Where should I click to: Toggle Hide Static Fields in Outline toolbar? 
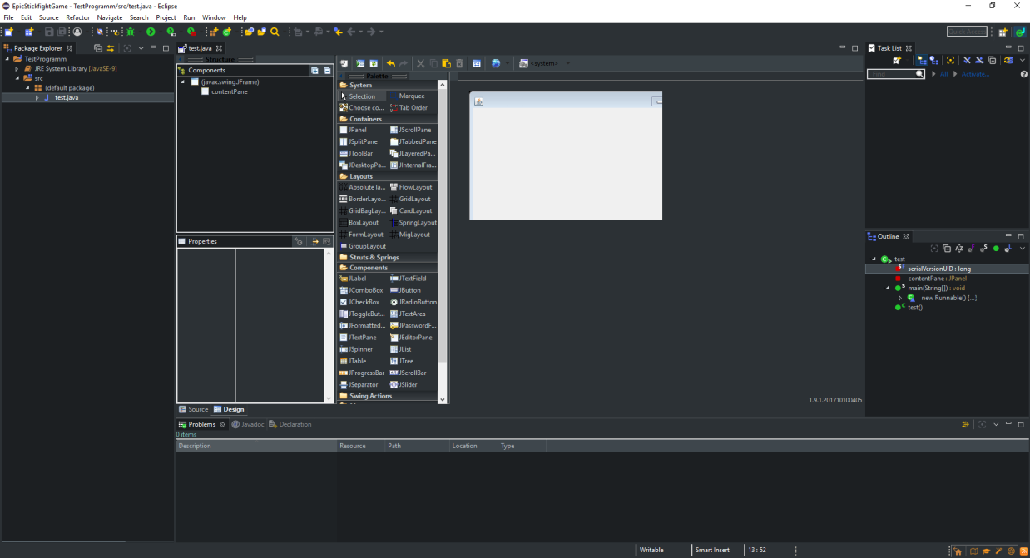point(984,249)
